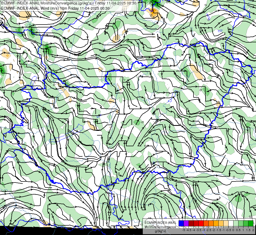Click the 1.5 scale value
Image resolution: width=256 pixels, height=235 pixels.
point(248,230)
